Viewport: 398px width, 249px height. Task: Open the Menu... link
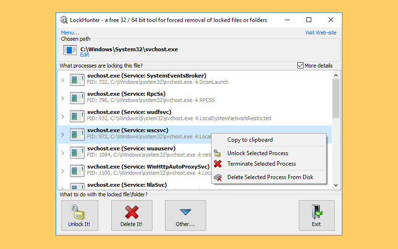(70, 33)
